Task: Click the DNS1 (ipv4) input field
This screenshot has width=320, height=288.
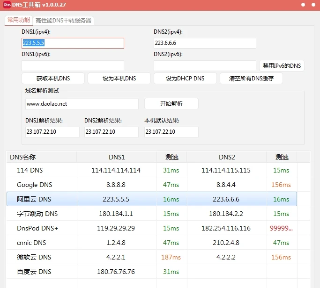Action: click(73, 43)
